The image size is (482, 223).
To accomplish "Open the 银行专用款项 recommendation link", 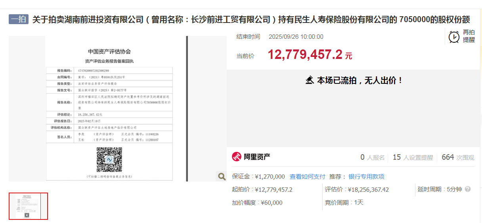I will click(366, 177).
